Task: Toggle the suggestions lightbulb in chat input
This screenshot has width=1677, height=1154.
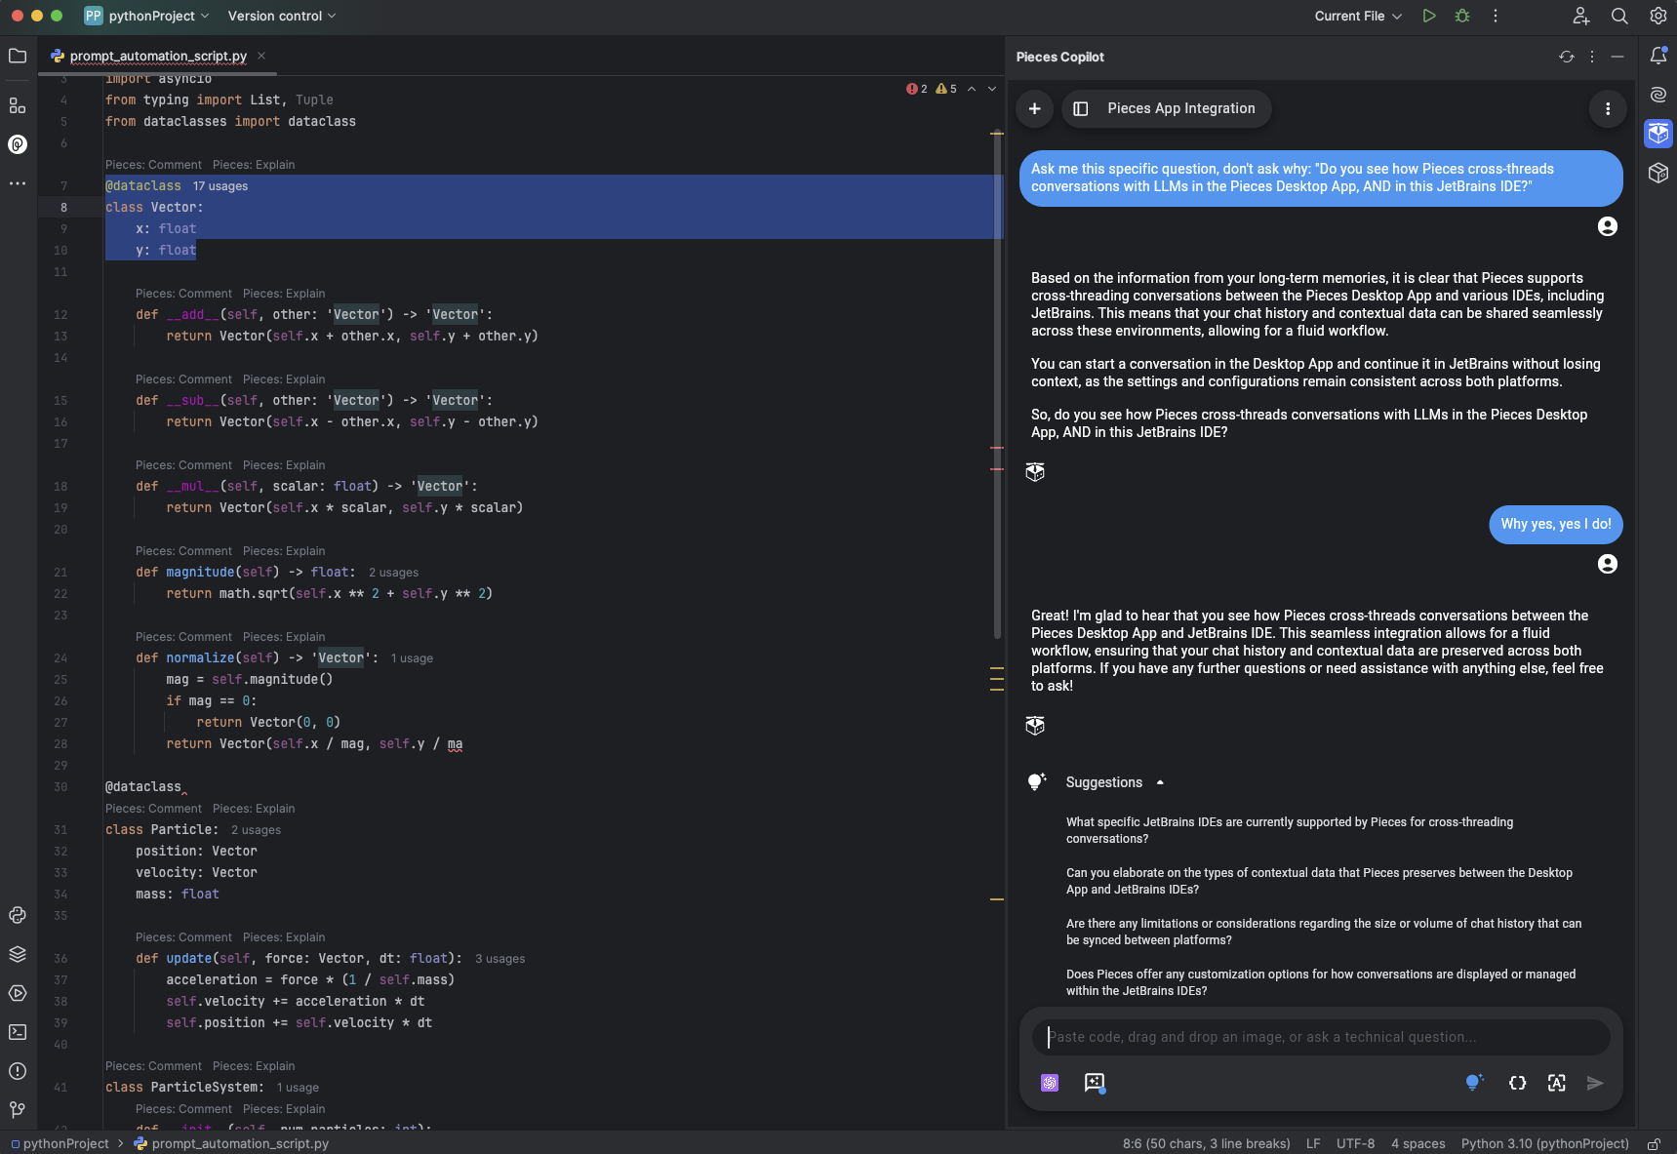Action: click(1474, 1083)
